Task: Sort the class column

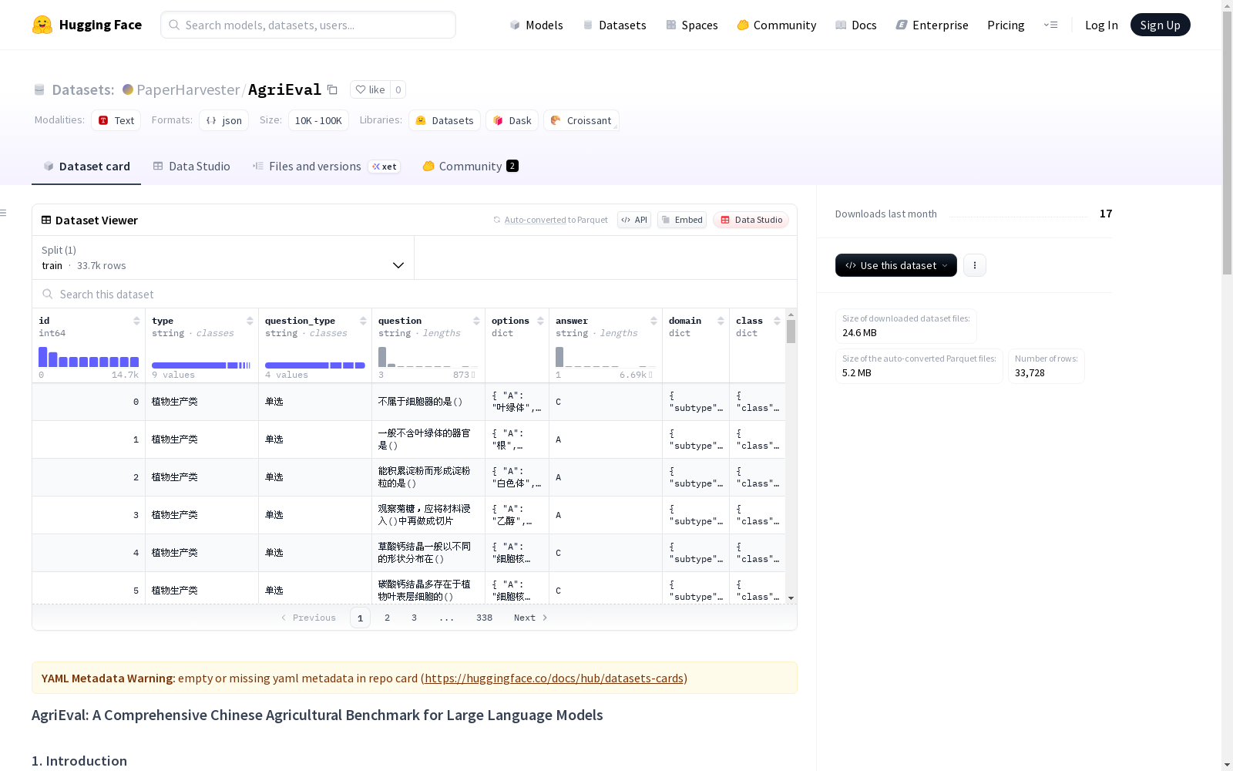Action: pyautogui.click(x=777, y=321)
